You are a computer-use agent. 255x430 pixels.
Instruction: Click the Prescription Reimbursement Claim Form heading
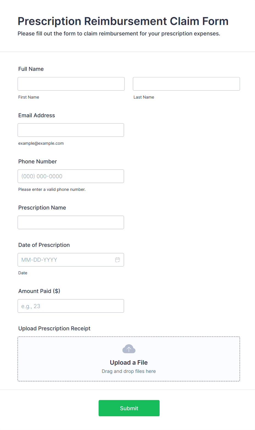123,21
